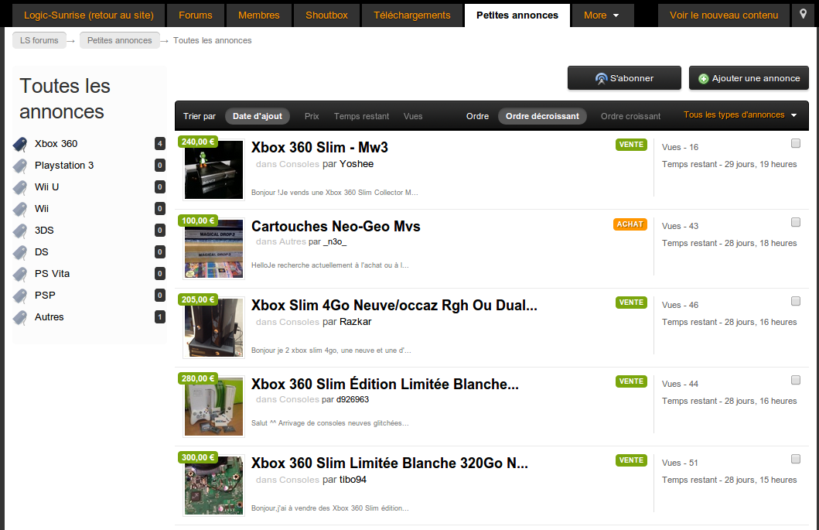Image resolution: width=819 pixels, height=530 pixels.
Task: Open Xbox Slim 4Go Neuve/occaz thumbnail
Action: point(213,328)
